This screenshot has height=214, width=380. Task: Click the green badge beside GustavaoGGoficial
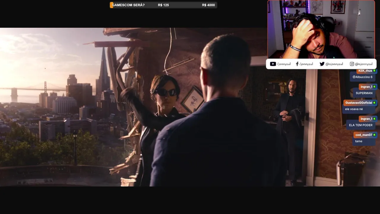[375, 103]
